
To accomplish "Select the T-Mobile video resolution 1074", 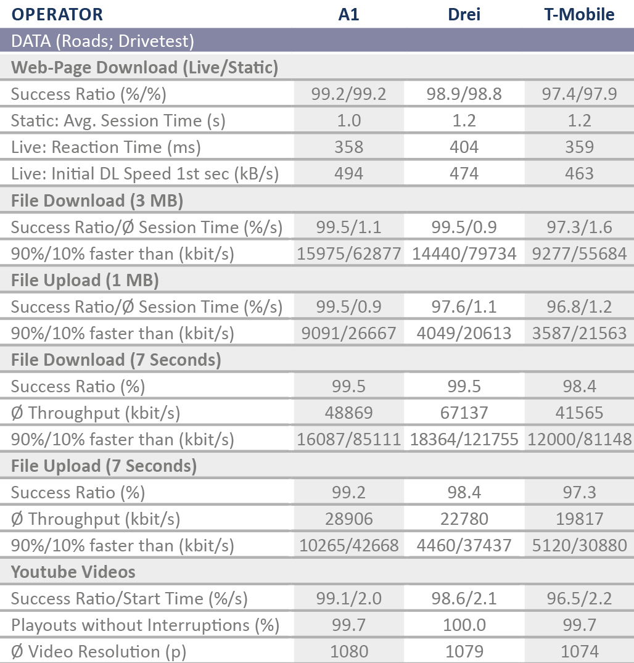I will (580, 651).
